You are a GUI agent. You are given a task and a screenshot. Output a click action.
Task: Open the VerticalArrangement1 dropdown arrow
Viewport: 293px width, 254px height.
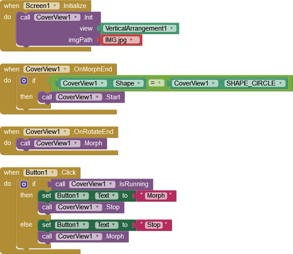point(172,28)
